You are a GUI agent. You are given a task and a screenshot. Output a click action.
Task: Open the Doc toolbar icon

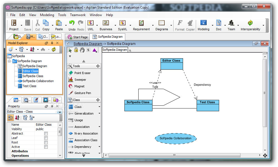[x=219, y=23]
